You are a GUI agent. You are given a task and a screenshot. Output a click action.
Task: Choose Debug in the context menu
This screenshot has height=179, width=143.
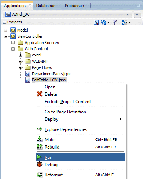pos(80,165)
